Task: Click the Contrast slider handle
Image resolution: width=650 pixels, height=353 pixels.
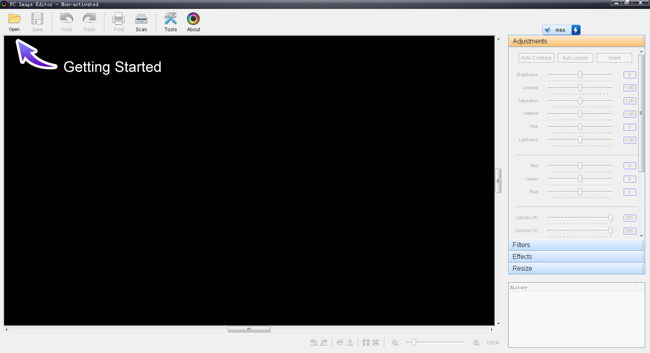Action: (x=580, y=88)
